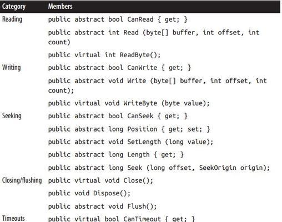
Task: Click the CanRead property line
Action: point(118,19)
